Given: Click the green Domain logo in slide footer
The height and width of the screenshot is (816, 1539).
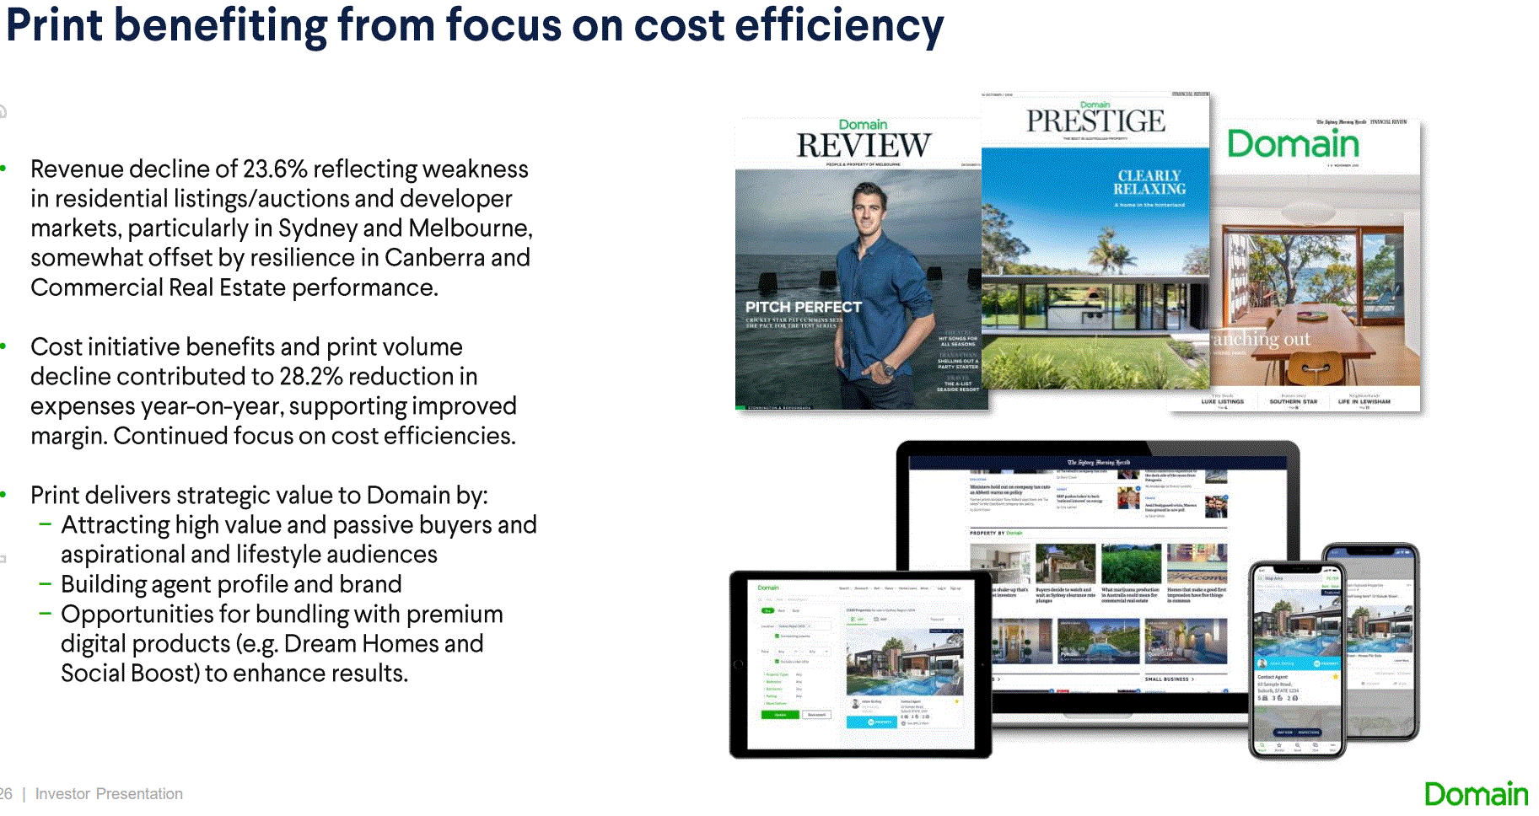Looking at the screenshot, I should (1476, 794).
